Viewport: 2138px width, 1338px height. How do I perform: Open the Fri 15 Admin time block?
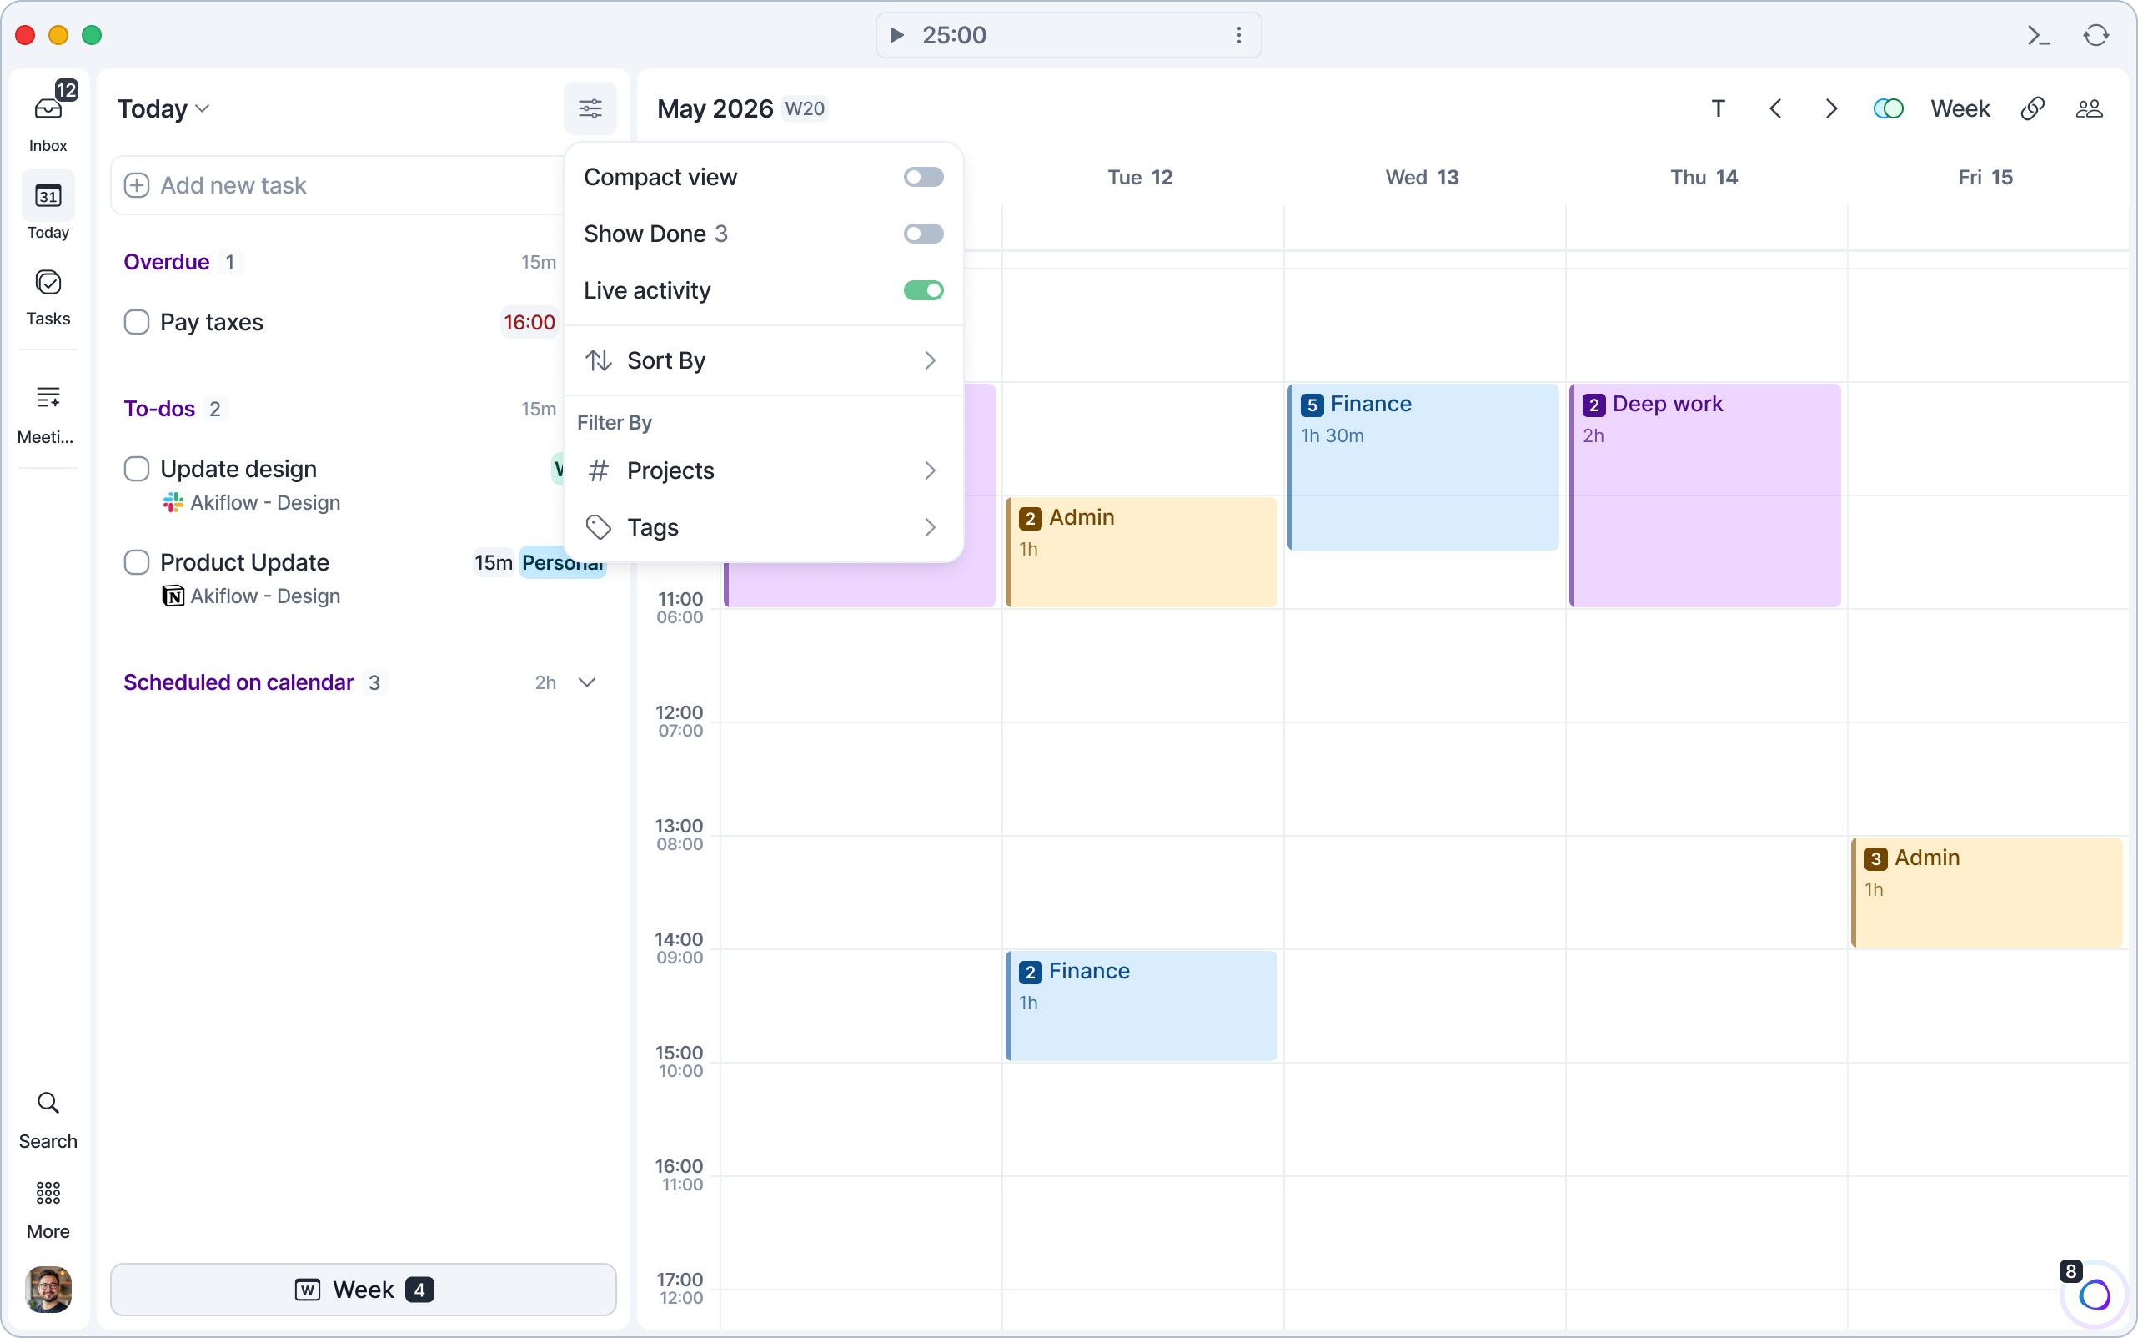point(1987,892)
